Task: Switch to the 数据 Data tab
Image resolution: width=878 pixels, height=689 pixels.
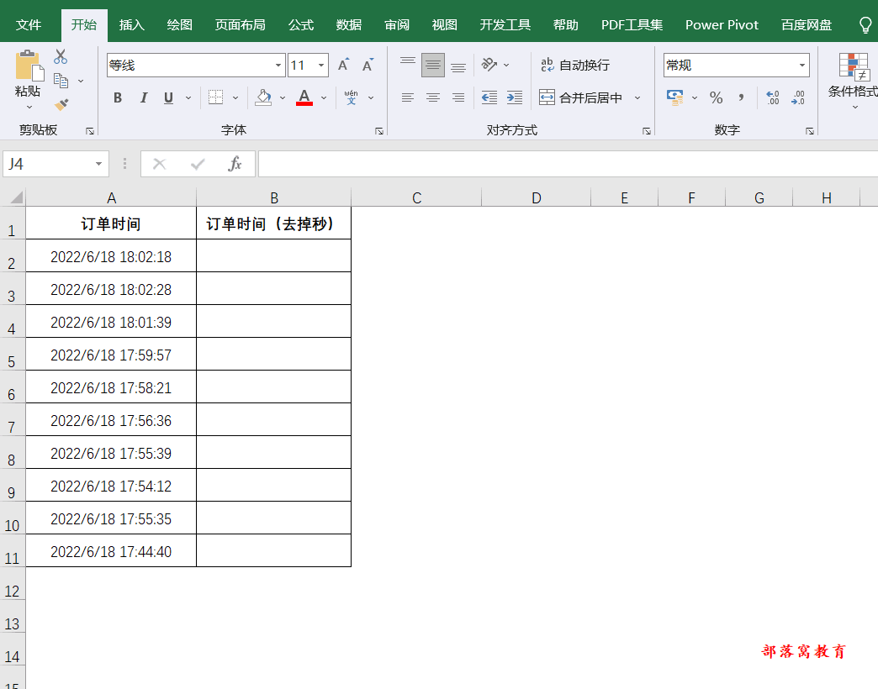Action: [349, 25]
